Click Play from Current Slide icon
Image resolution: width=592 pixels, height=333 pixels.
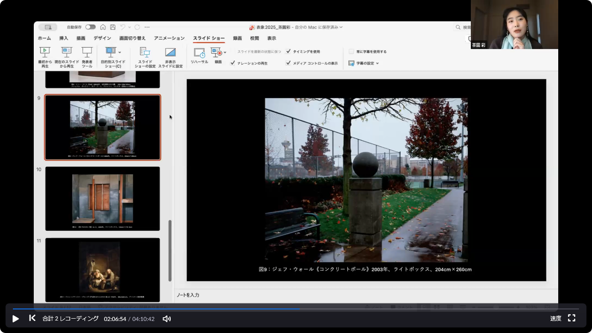(x=67, y=52)
